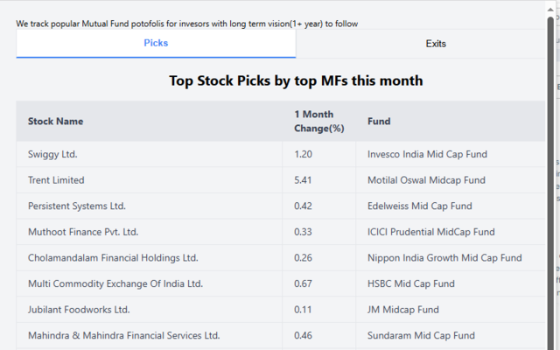Viewport: 560px width, 350px height.
Task: Select Trent Limited stock name
Action: coord(56,180)
